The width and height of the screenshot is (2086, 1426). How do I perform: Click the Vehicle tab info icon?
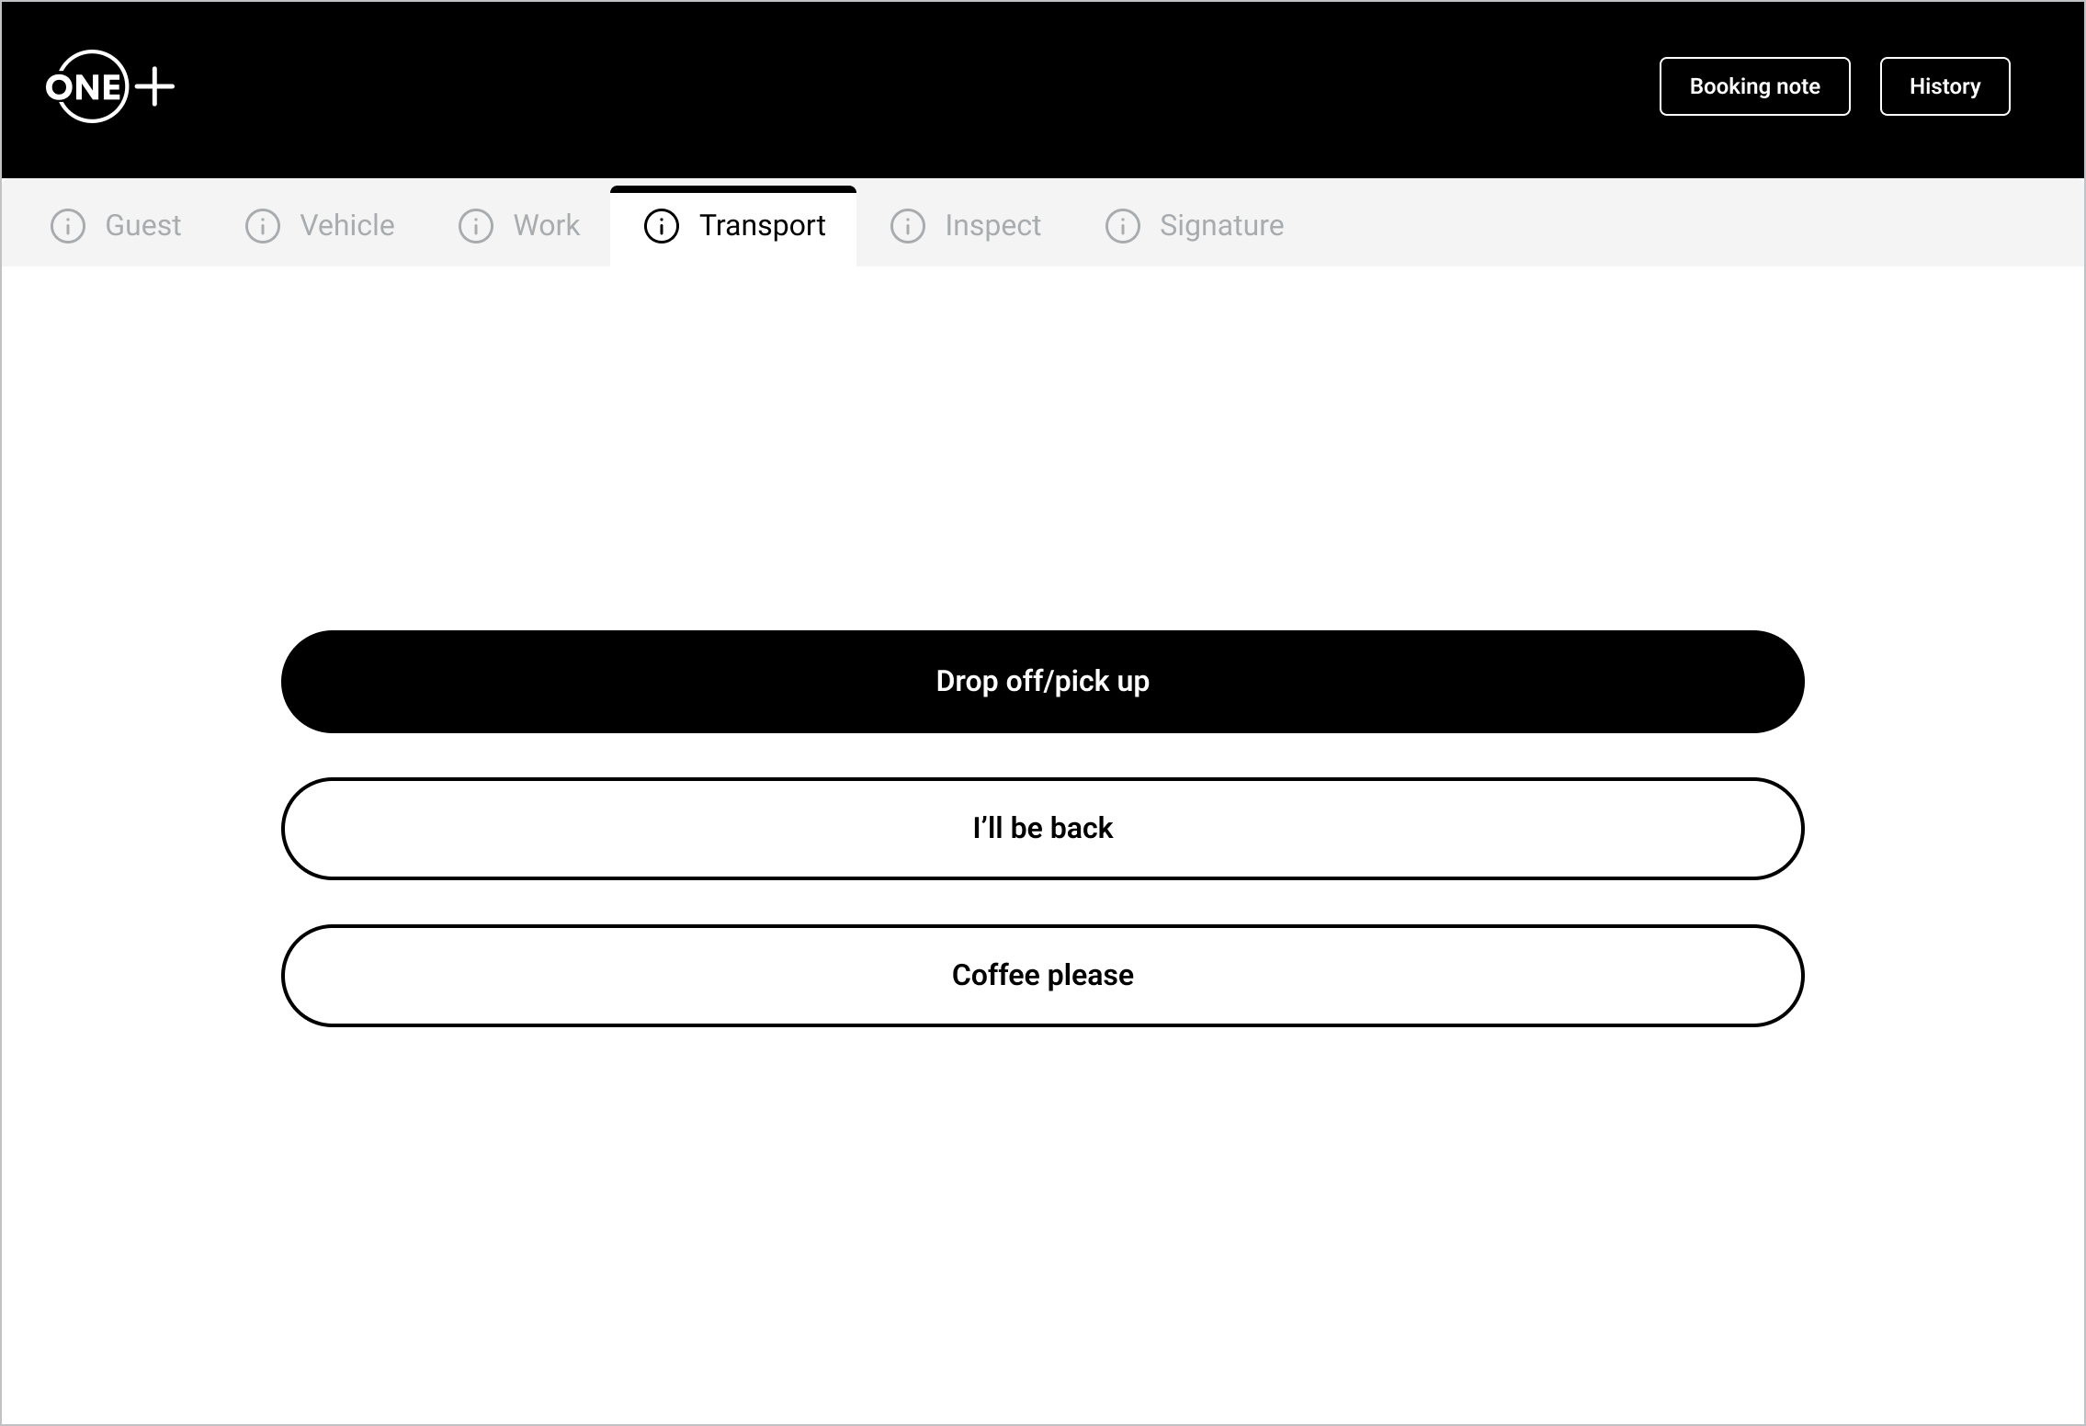[262, 226]
